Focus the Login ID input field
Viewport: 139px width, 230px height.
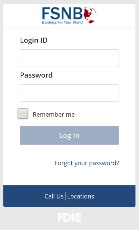(69, 58)
